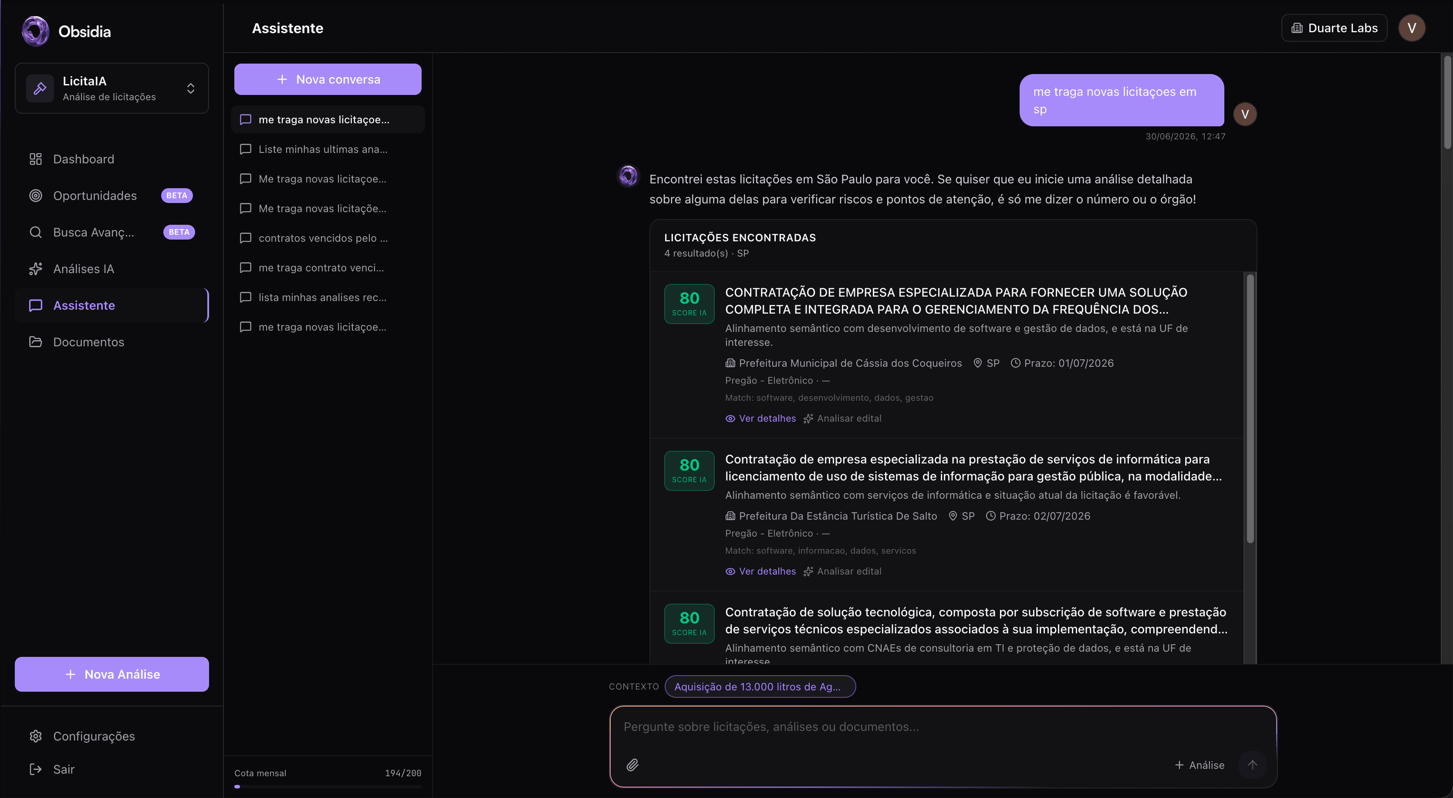Click Ver detalhes for Cássia dos Coqueiros bid
Screen dimensions: 1453x798
(760, 419)
